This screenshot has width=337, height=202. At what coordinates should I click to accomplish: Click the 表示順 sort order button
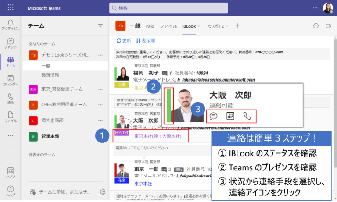tap(145, 40)
